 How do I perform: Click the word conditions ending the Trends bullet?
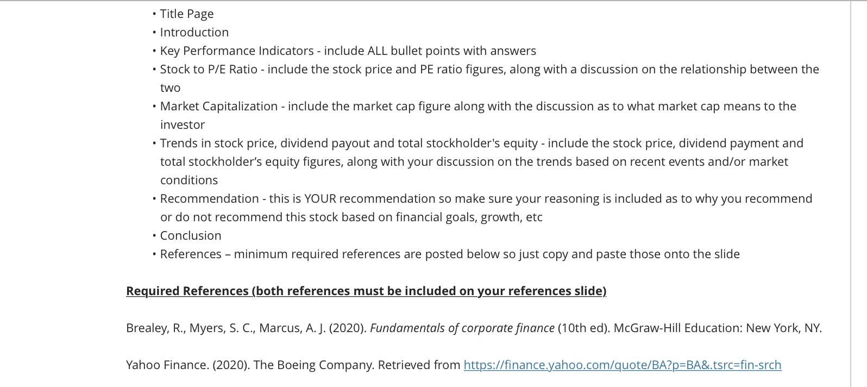pos(189,180)
